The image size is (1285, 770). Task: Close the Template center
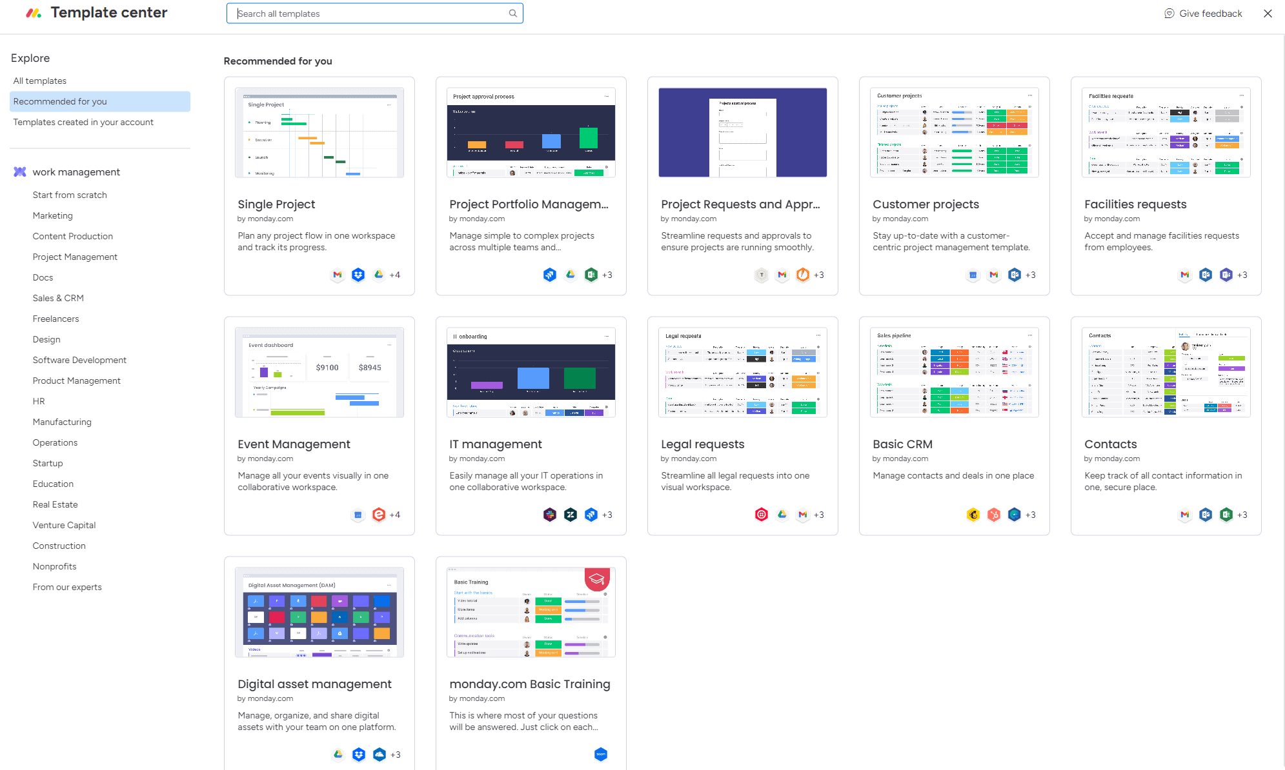1268,14
